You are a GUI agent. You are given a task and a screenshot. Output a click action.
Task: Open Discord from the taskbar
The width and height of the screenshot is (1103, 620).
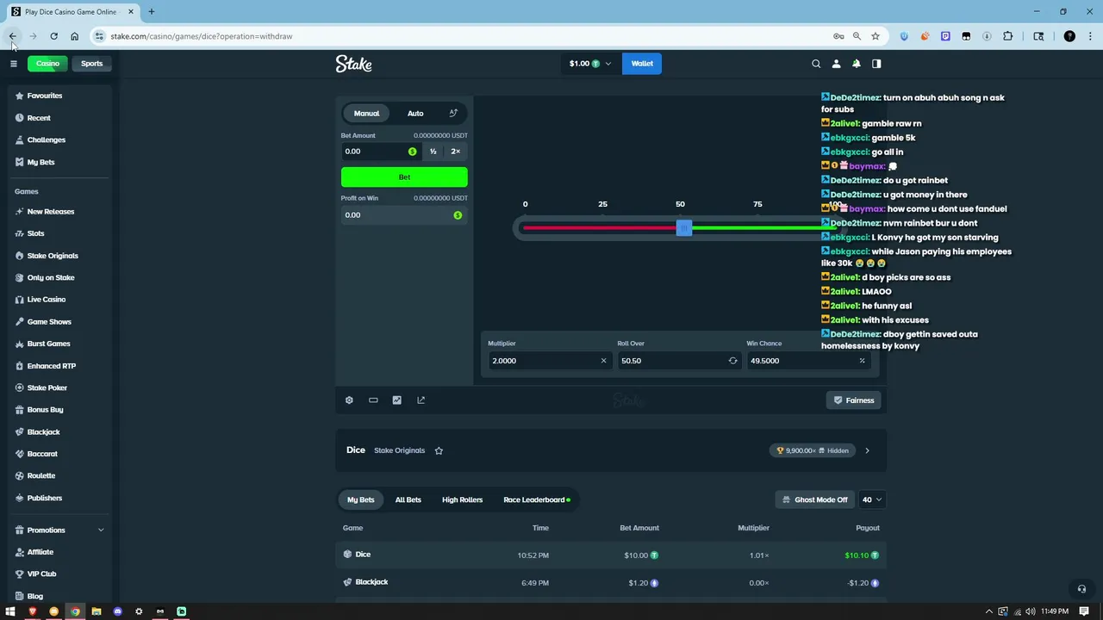(118, 611)
